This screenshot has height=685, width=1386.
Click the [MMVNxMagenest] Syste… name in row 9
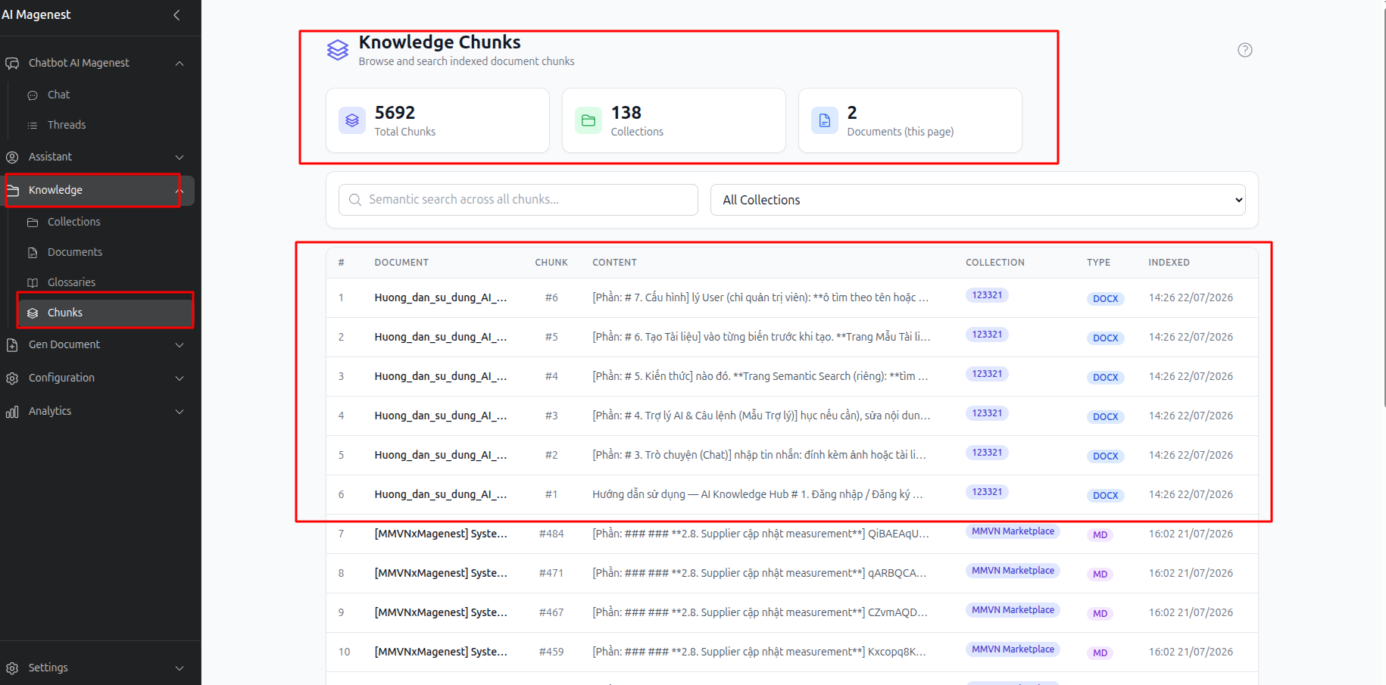(x=441, y=613)
